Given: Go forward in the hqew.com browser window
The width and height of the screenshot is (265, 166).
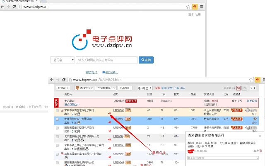Looking at the screenshot, I should coord(58,80).
